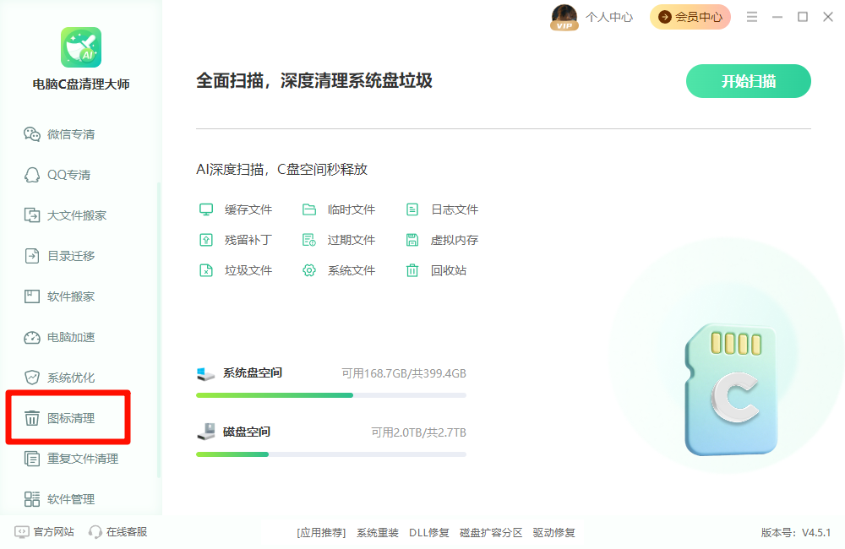This screenshot has height=549, width=845.
Task: Click the WeChat icon in sidebar
Action: [x=32, y=134]
